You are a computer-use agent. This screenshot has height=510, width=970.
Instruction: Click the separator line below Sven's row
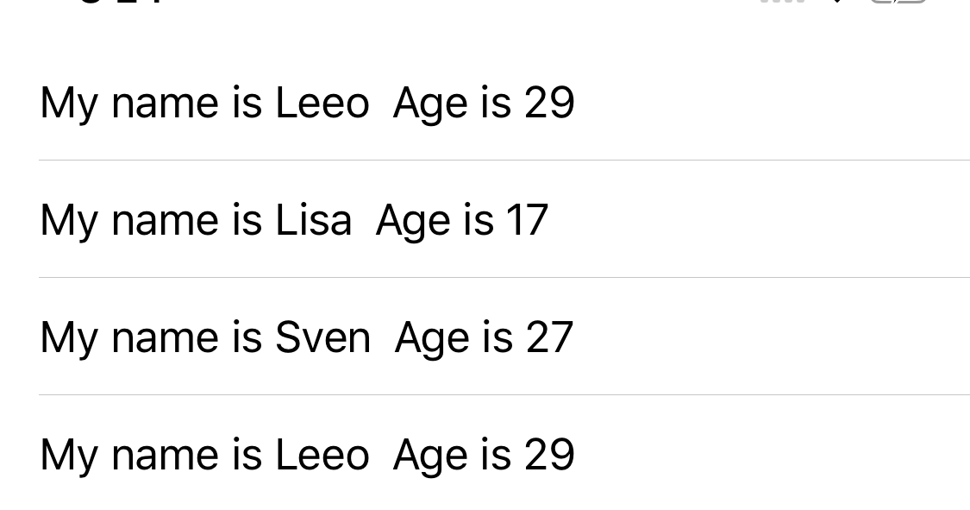coord(504,394)
